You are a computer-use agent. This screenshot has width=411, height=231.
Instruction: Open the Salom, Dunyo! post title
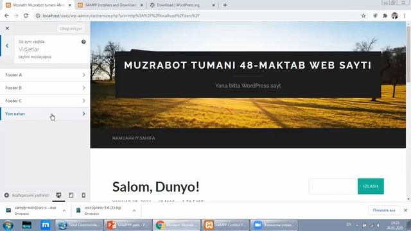click(x=155, y=187)
